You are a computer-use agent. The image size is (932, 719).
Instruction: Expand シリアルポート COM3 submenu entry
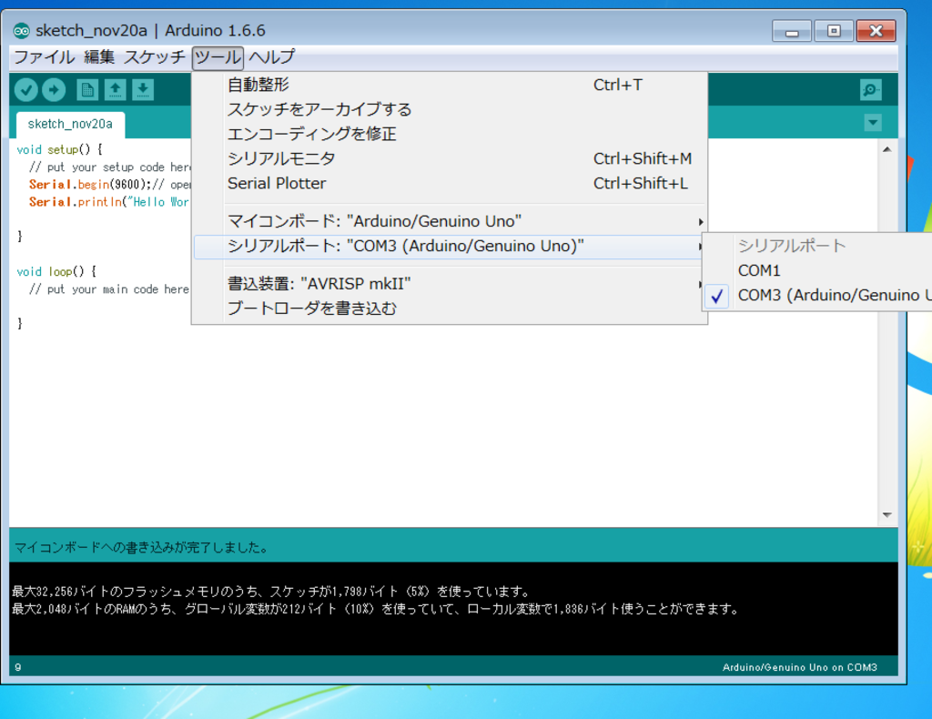450,246
